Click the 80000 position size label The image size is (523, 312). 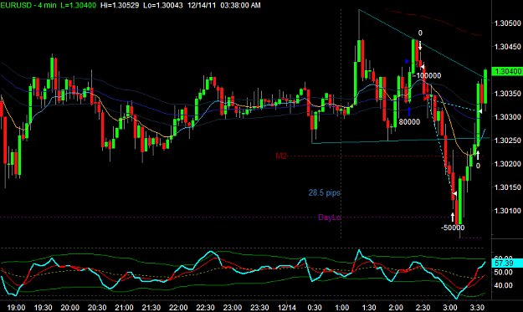409,122
